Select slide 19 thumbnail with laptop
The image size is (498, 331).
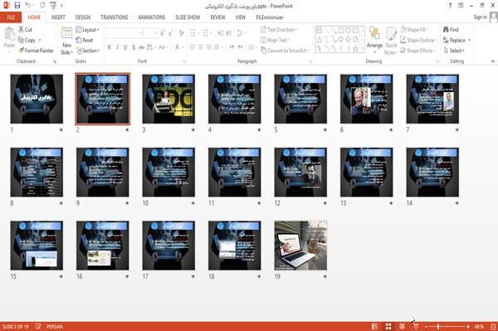click(300, 246)
